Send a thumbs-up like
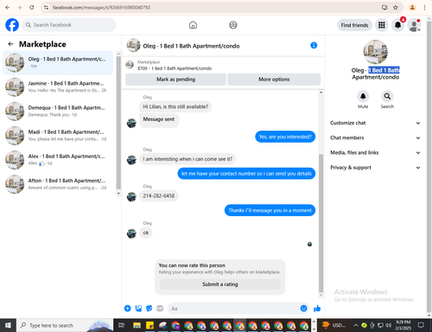432x332 pixels. (317, 309)
